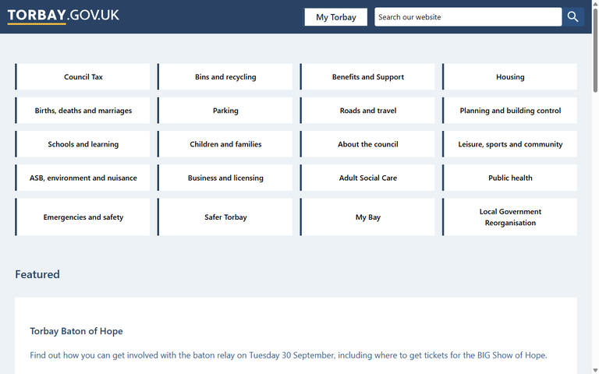This screenshot has height=374, width=599.
Task: Go to Schools and learning
Action: 83,144
